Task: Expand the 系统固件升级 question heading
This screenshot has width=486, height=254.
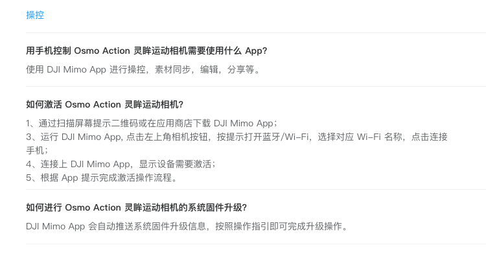Action: click(x=136, y=207)
